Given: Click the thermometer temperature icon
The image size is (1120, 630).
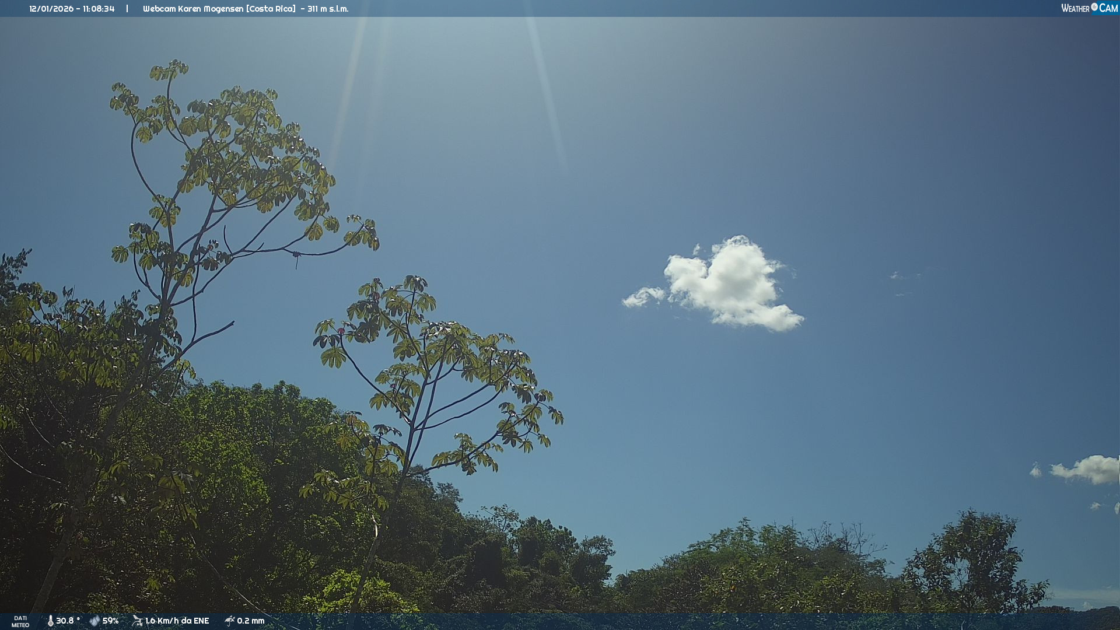Looking at the screenshot, I should 50,621.
